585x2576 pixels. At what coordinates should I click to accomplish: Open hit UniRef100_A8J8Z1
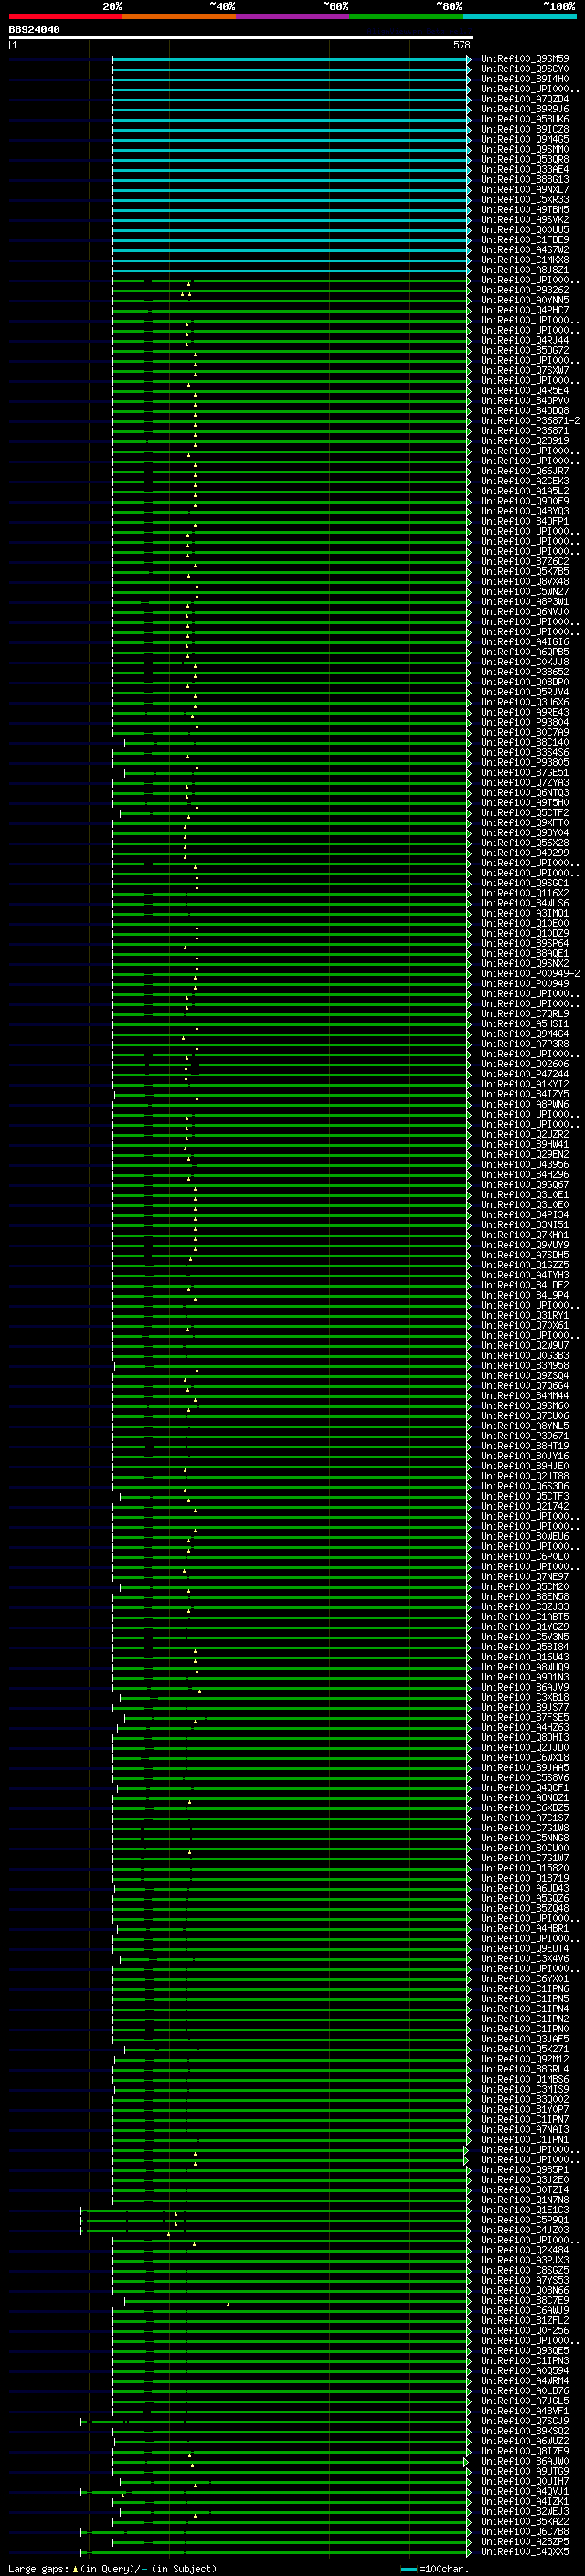524,269
